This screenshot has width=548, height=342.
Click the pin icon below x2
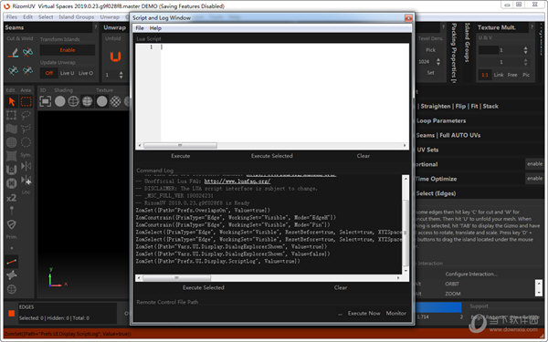(12, 211)
